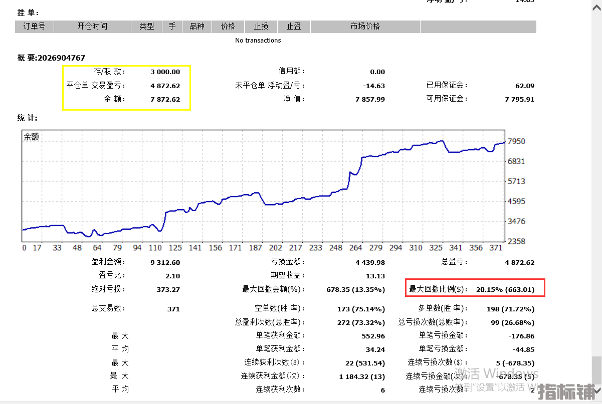
Task: Select the 空单数 value 173 (75.14%)
Action: click(x=361, y=309)
